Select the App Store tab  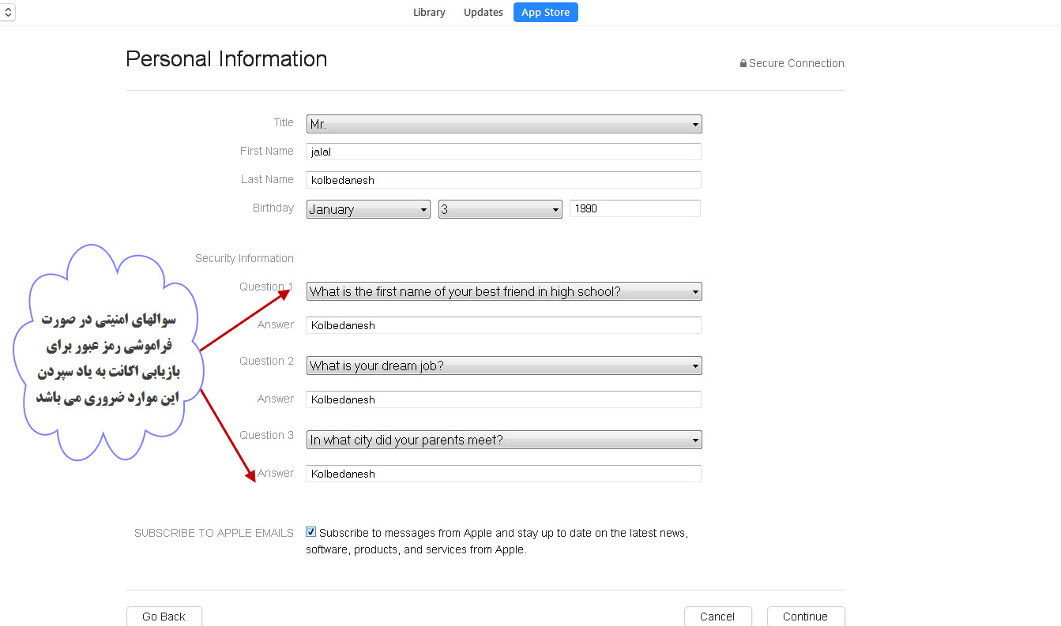pyautogui.click(x=546, y=13)
